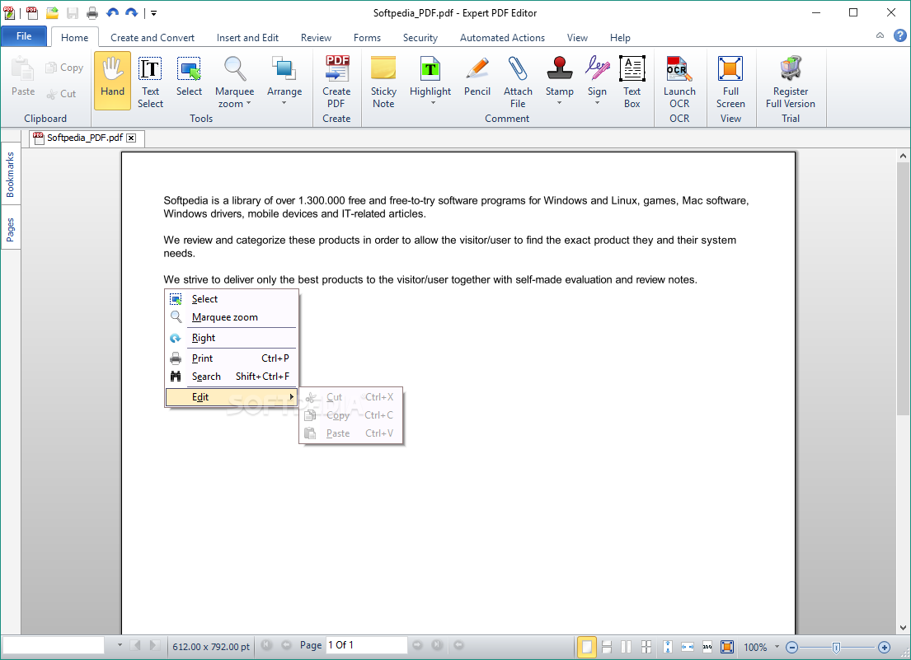The height and width of the screenshot is (660, 911).
Task: Open the blue help question mark
Action: coord(900,36)
